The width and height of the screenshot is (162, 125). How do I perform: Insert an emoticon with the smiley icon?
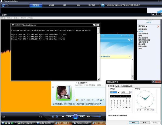click(77, 100)
